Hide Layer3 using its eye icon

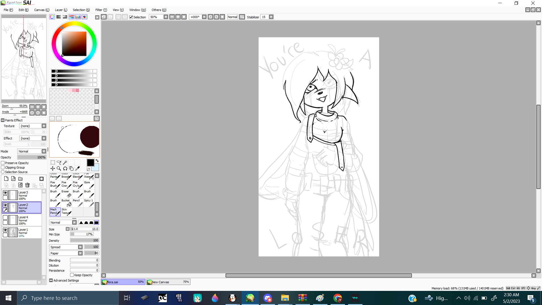tap(5, 193)
